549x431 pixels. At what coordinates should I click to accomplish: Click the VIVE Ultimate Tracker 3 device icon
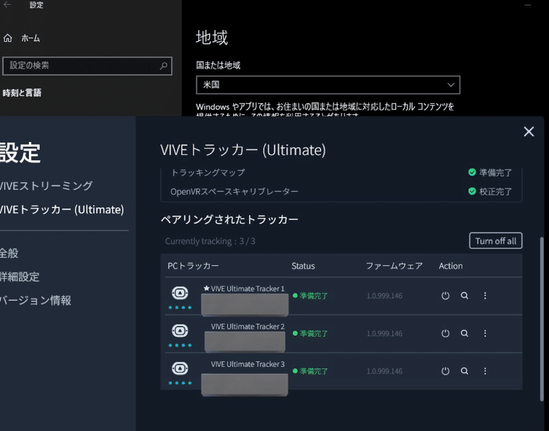point(180,369)
